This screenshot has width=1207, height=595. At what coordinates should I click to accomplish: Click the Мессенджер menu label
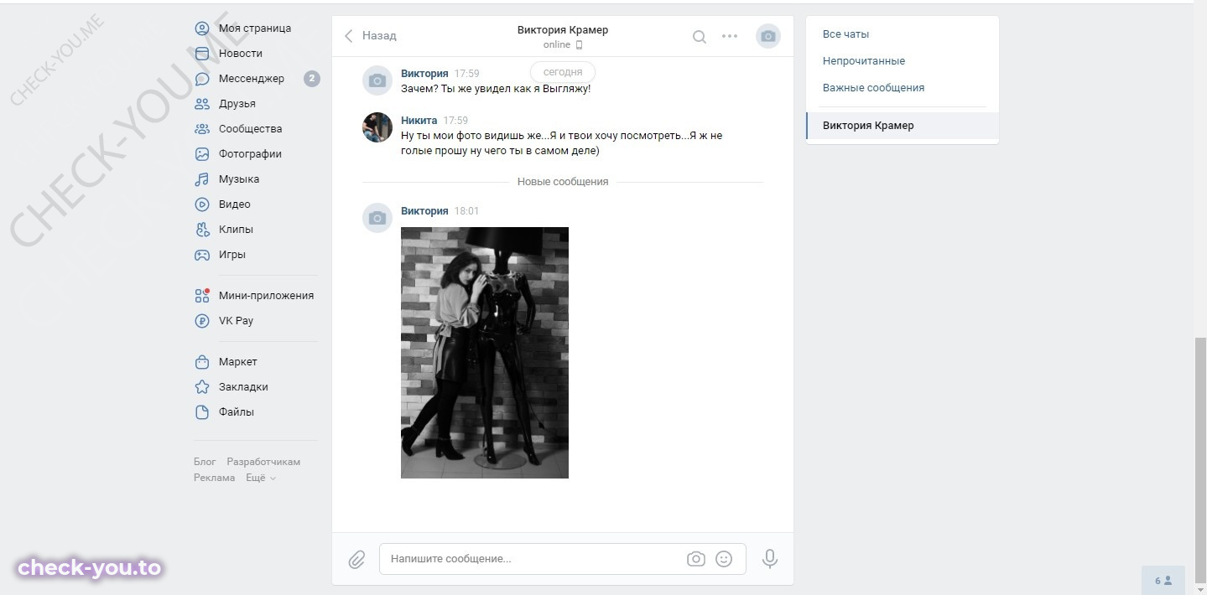tap(252, 79)
